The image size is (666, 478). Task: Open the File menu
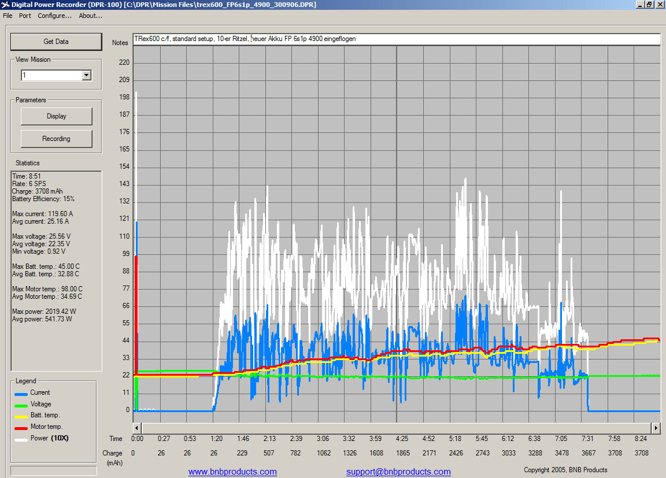(x=8, y=16)
